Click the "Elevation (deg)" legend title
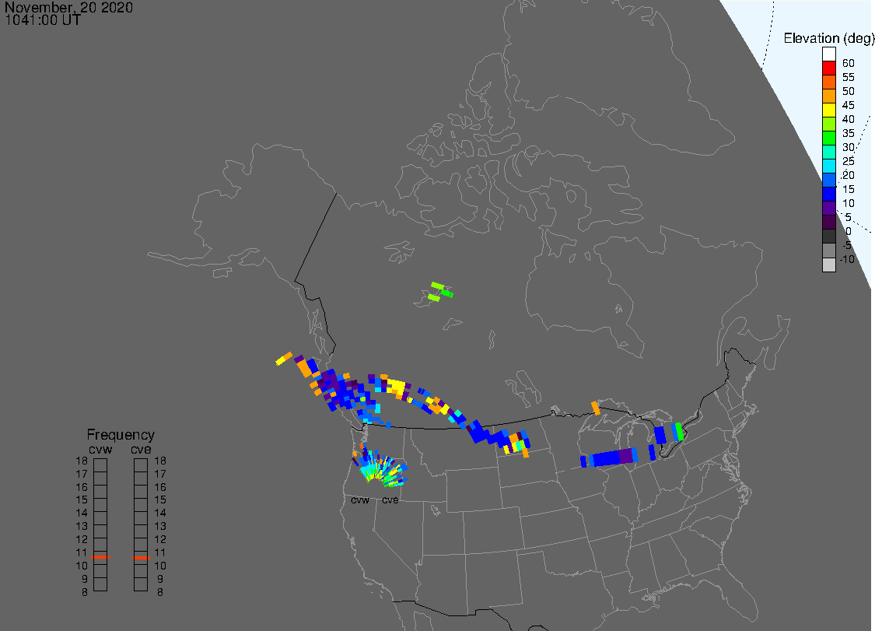This screenshot has width=875, height=631. coord(828,38)
